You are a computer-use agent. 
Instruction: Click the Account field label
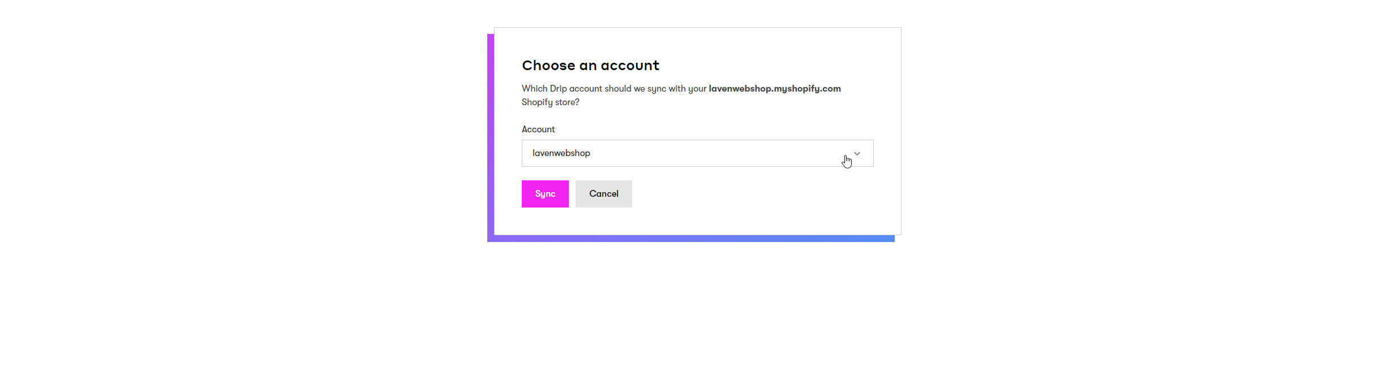[x=538, y=129]
